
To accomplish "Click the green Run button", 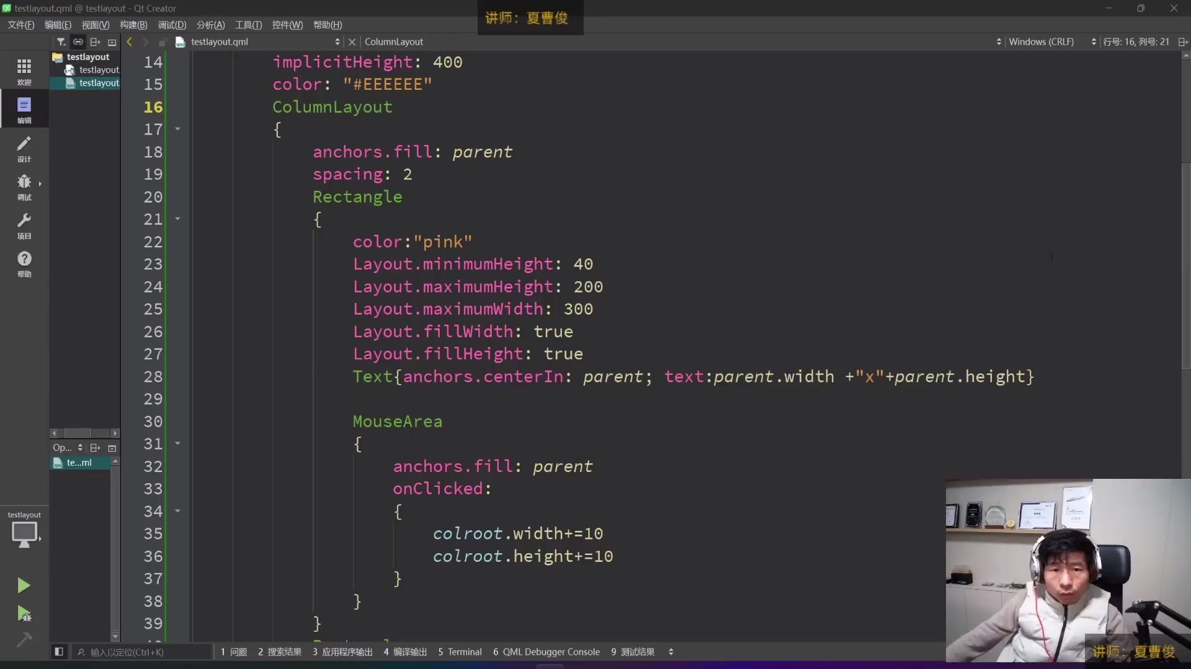I will 24,585.
